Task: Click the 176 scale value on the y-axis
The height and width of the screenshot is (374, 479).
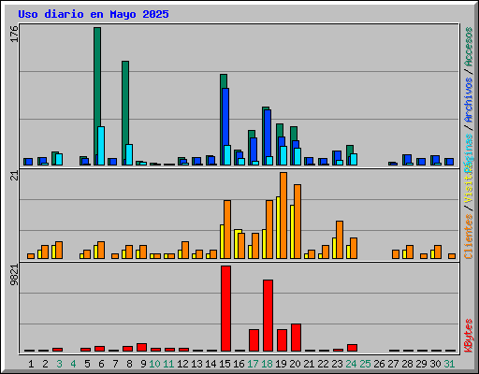Action: 14,34
